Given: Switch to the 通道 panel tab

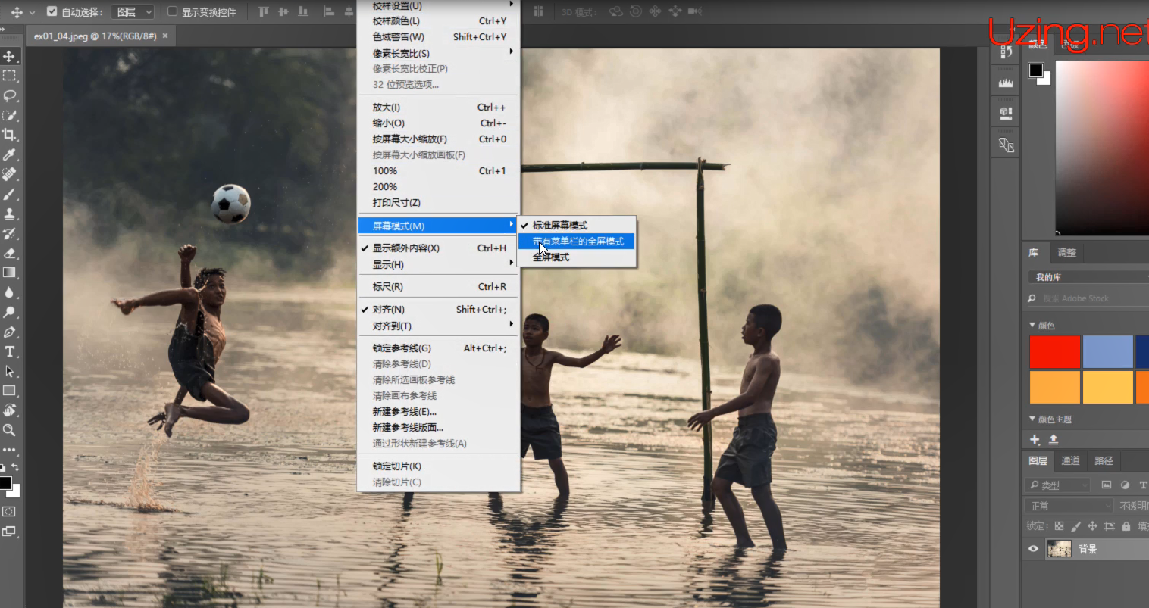Looking at the screenshot, I should [1070, 460].
